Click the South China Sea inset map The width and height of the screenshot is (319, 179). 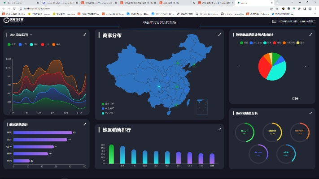click(202, 107)
